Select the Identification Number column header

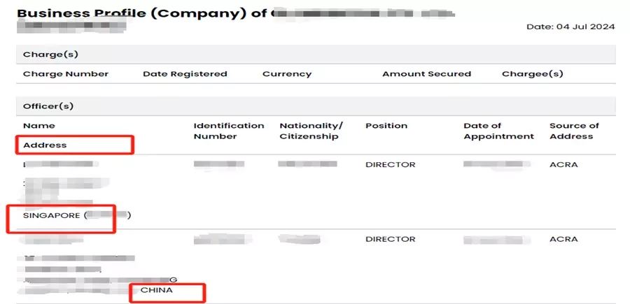pos(229,131)
